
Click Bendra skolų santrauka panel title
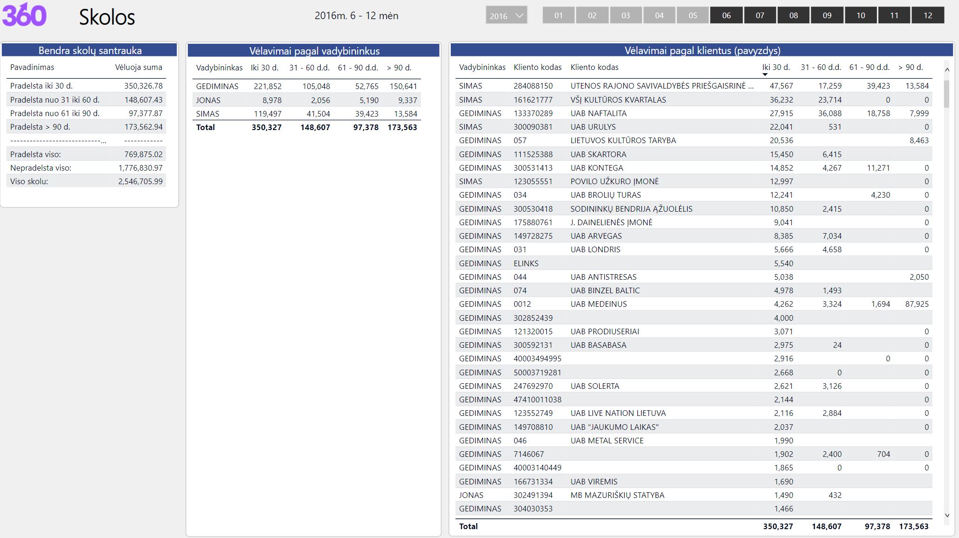[x=90, y=50]
